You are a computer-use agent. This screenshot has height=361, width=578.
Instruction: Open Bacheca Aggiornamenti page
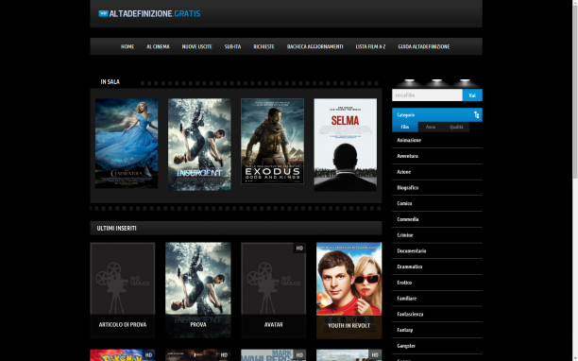tap(314, 47)
